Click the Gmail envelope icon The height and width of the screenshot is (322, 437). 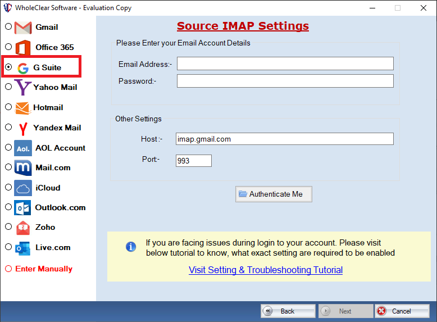[x=23, y=28]
